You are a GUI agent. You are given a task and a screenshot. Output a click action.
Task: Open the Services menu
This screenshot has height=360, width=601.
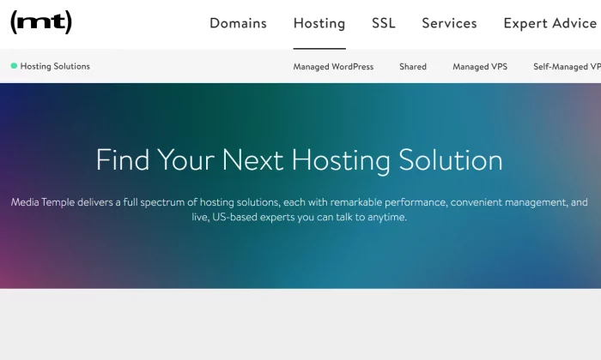pyautogui.click(x=449, y=23)
